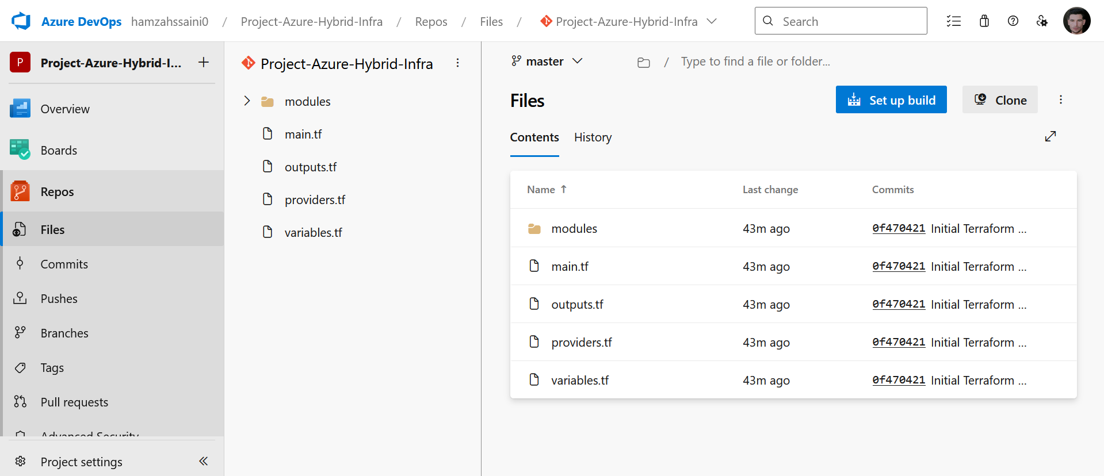This screenshot has height=476, width=1104.
Task: Click the Repos sidebar icon
Action: pyautogui.click(x=20, y=191)
